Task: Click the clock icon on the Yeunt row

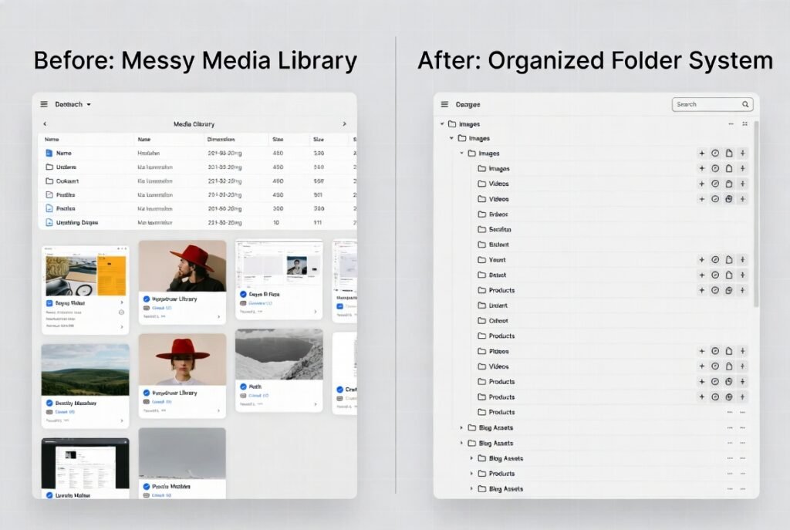Action: pyautogui.click(x=715, y=260)
